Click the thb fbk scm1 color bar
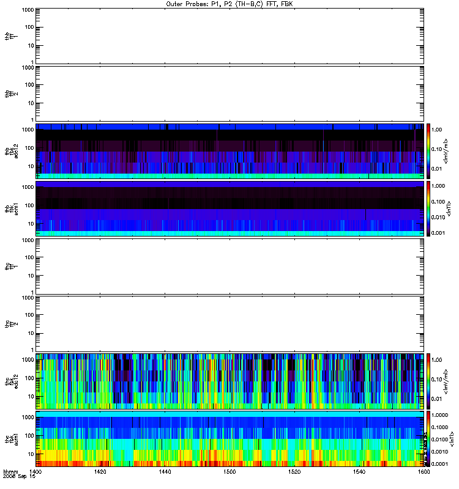The height and width of the screenshot is (489, 459). pos(428,209)
